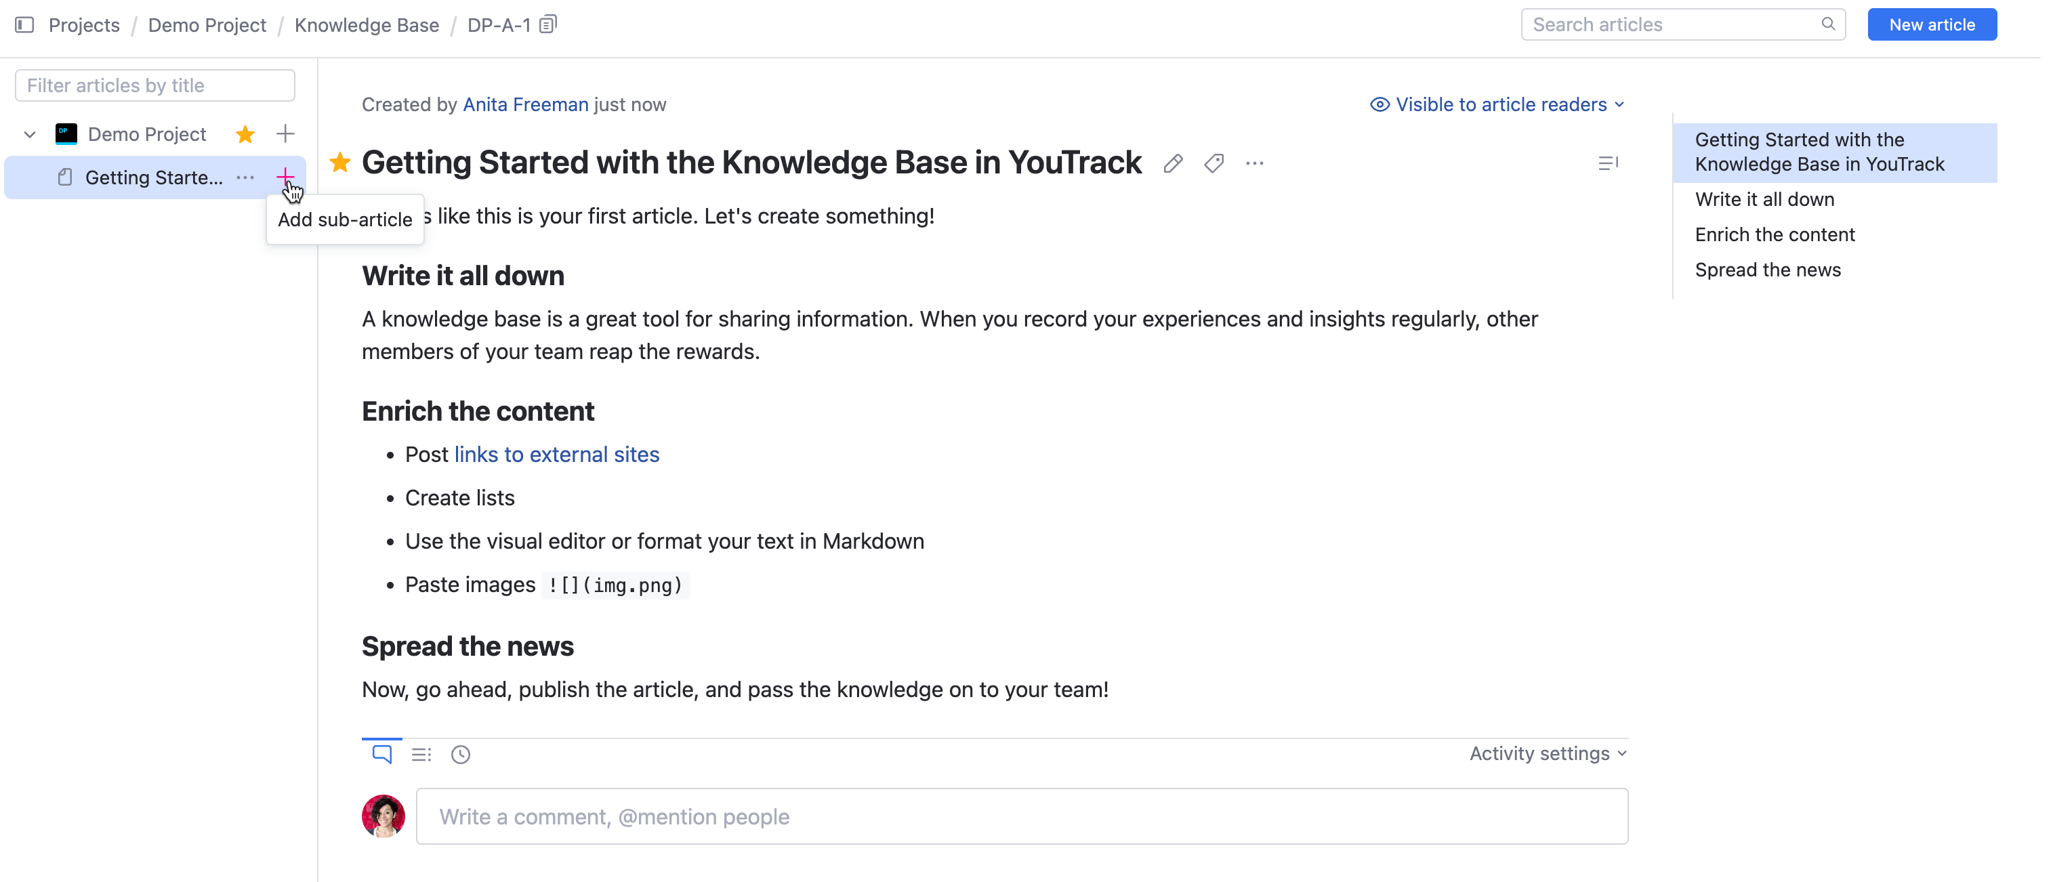The height and width of the screenshot is (882, 2053).
Task: Copy the DP-A-1 article ID
Action: [x=548, y=24]
